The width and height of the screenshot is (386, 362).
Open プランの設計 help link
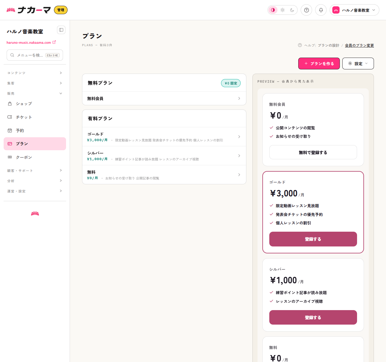[328, 46]
